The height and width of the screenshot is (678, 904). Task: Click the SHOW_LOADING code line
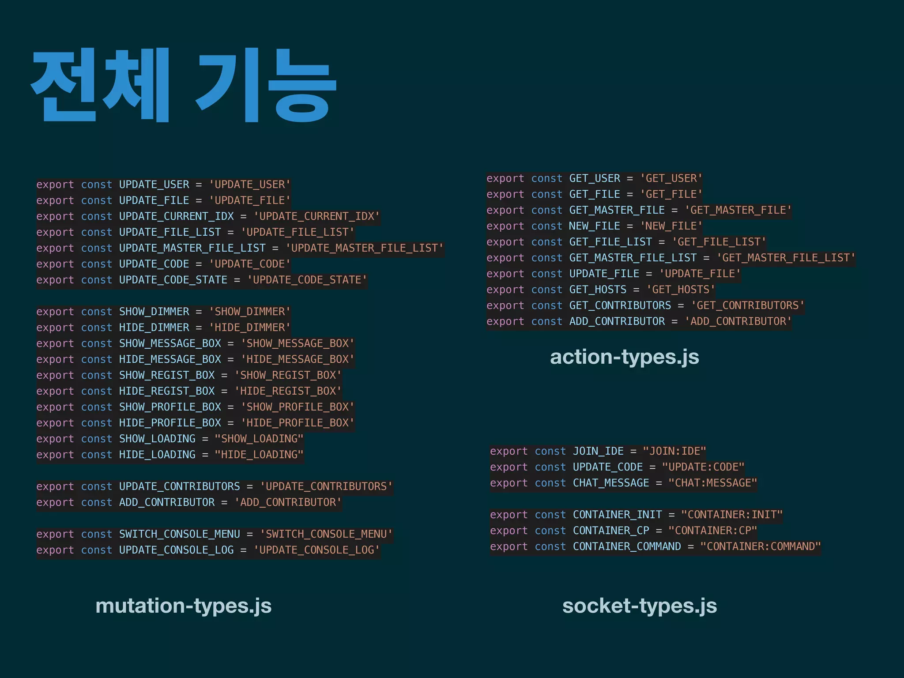pyautogui.click(x=170, y=439)
